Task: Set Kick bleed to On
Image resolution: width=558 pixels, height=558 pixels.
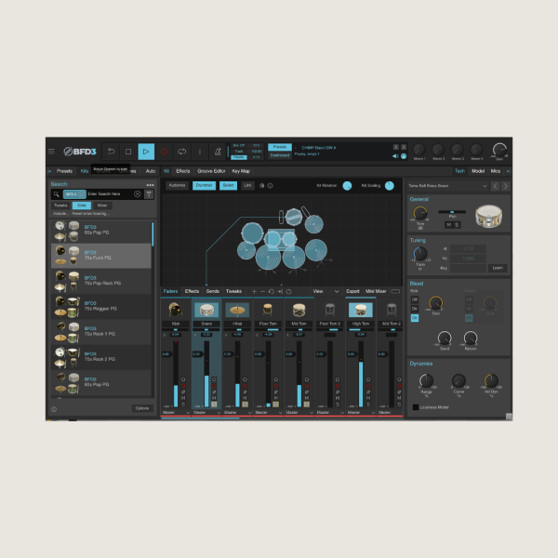Action: 415,318
